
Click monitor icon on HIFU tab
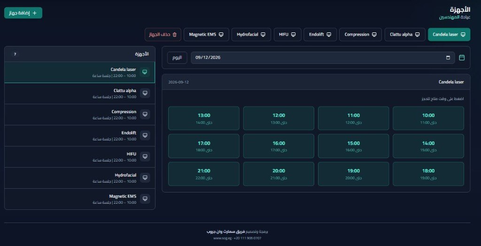[x=293, y=35]
